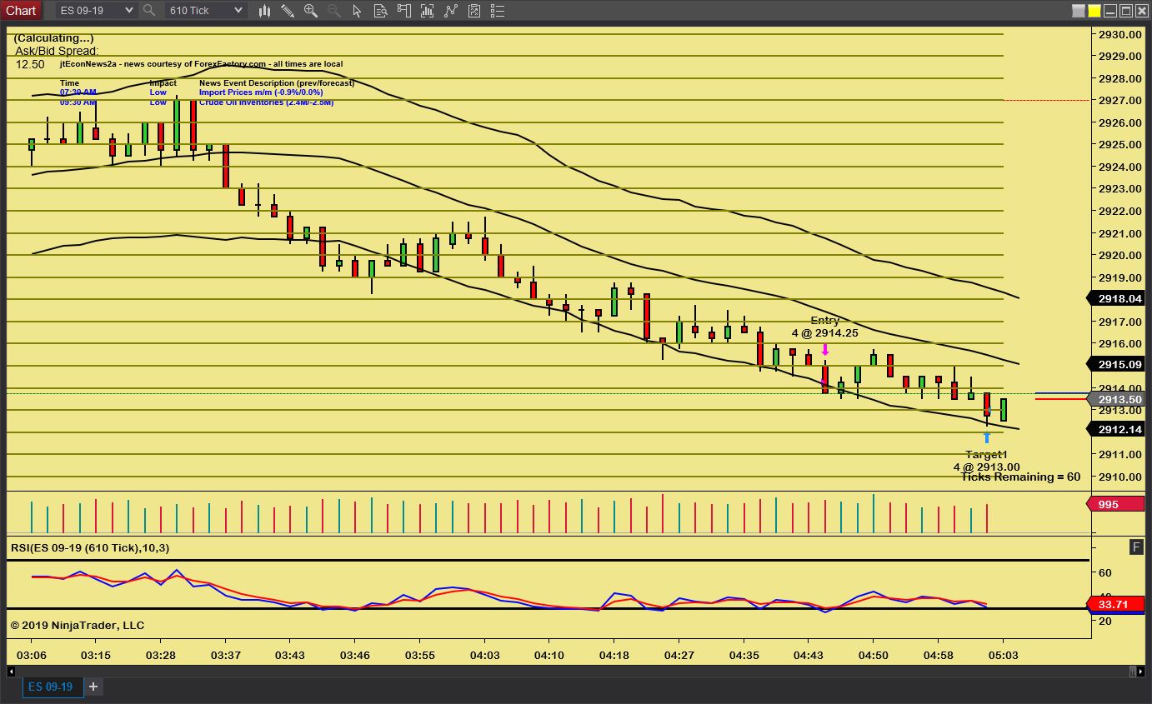Click the magenta entry arrow marker
Screen dimensions: 1152x704
[825, 350]
